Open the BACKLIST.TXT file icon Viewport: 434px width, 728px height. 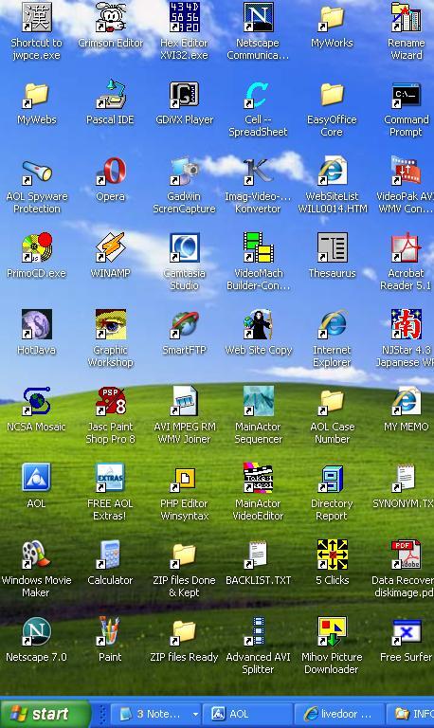point(258,555)
